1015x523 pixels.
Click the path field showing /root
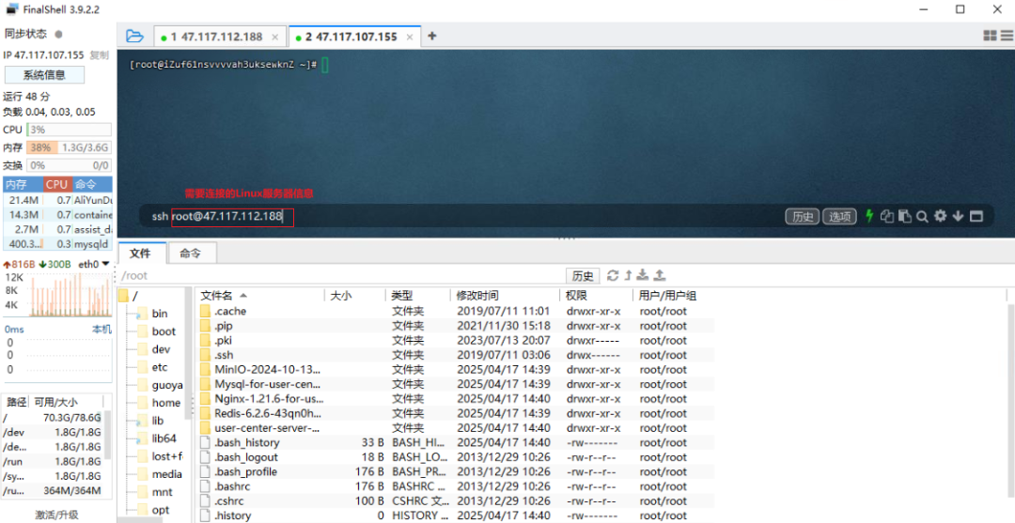coord(342,276)
